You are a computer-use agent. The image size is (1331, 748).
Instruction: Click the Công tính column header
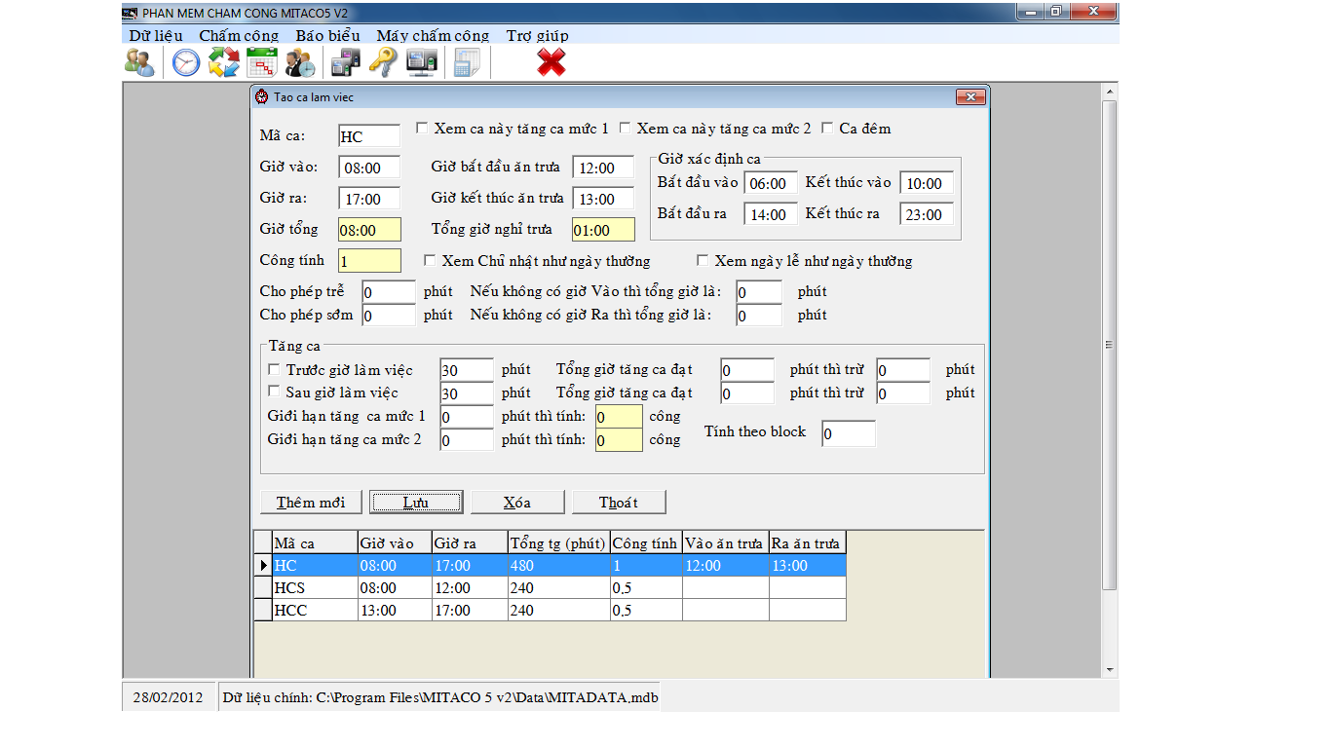(x=646, y=542)
